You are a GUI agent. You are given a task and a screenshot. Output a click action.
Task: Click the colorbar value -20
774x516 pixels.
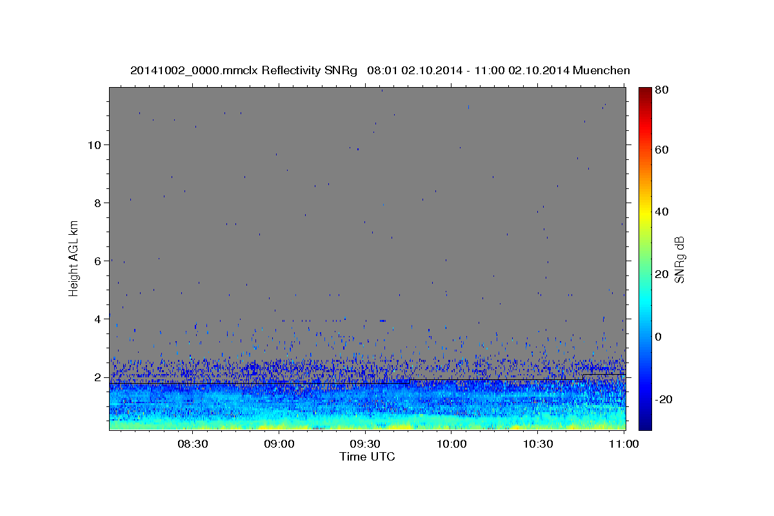tap(664, 399)
